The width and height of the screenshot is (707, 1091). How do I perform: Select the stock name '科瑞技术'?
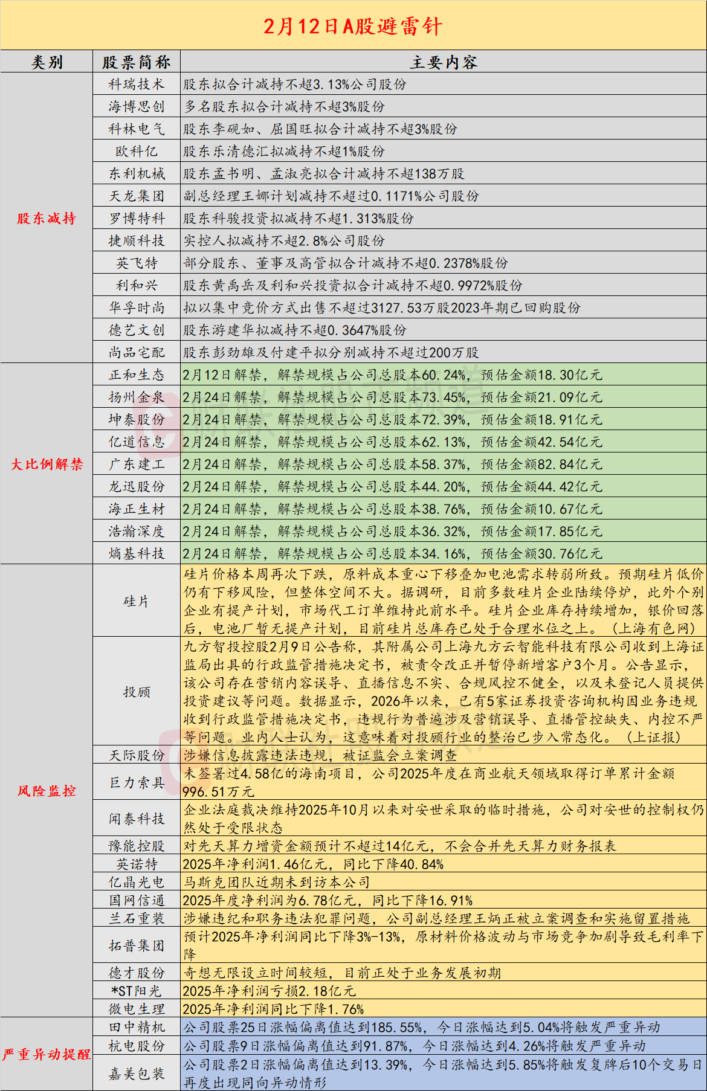click(x=137, y=85)
